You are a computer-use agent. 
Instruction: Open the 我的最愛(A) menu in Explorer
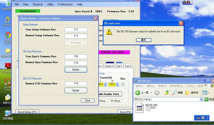[x=177, y=86]
